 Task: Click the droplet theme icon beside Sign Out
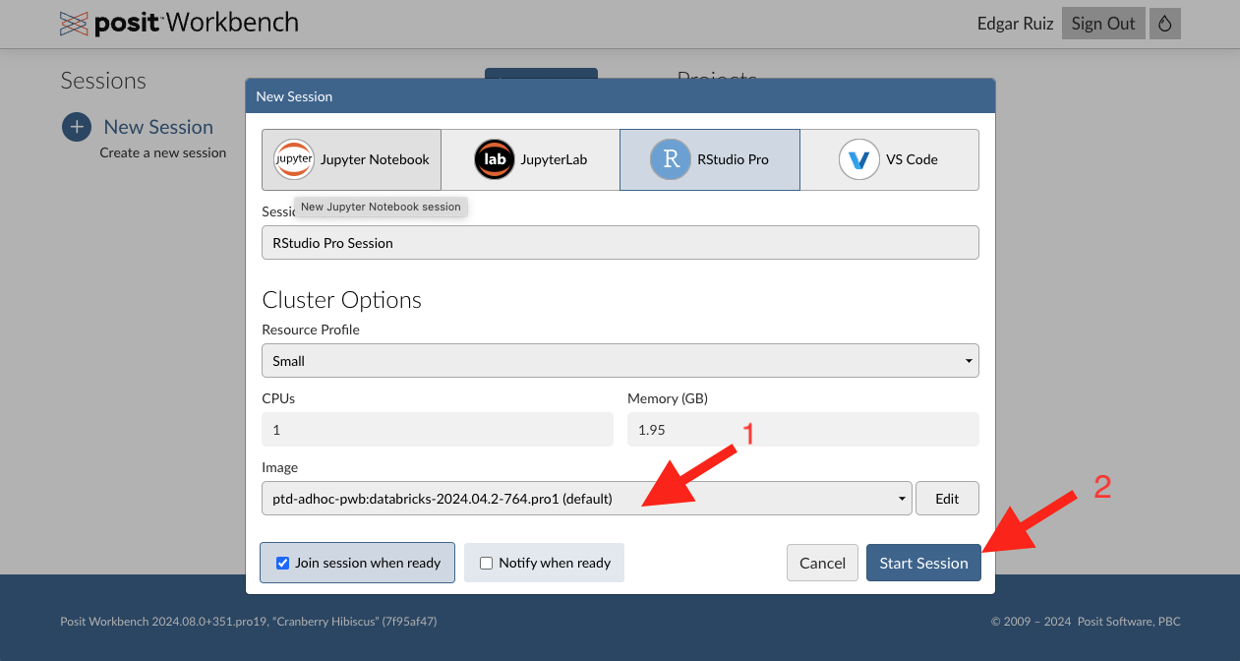pos(1165,24)
